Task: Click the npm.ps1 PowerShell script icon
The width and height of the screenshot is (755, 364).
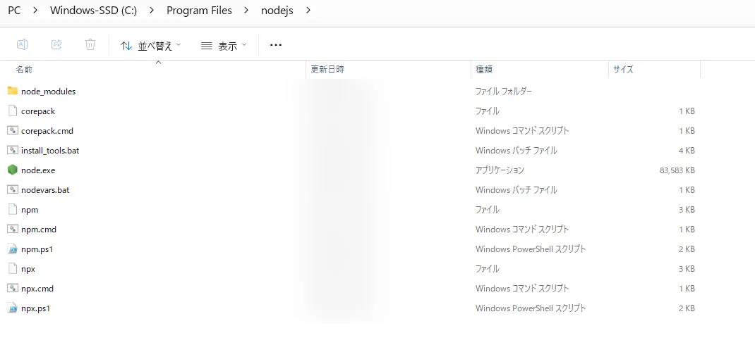Action: 12,249
